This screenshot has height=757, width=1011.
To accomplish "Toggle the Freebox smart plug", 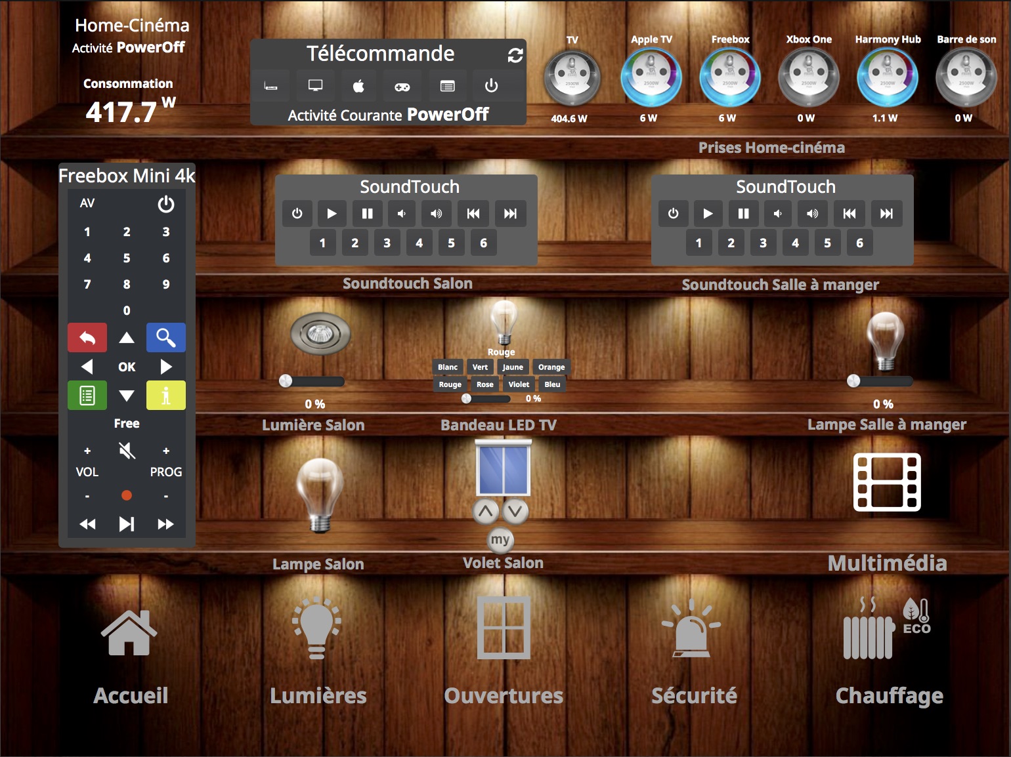I will [730, 78].
